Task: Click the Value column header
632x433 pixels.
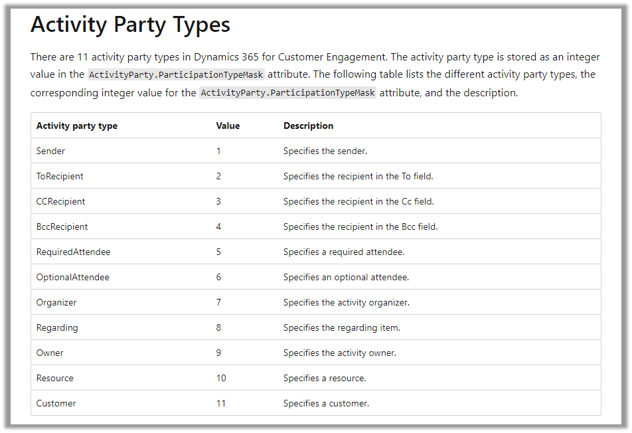Action: pos(228,126)
